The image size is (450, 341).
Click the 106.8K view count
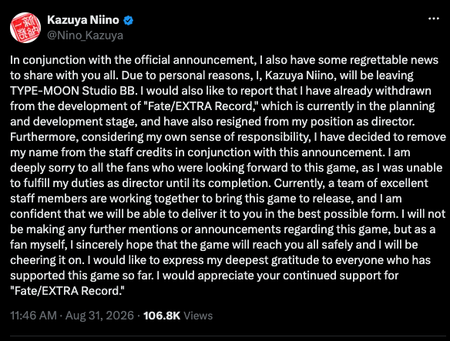point(162,316)
